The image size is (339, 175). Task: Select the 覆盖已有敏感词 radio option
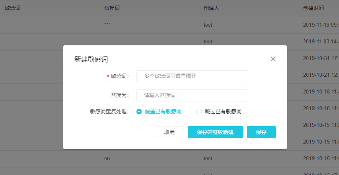pyautogui.click(x=139, y=112)
